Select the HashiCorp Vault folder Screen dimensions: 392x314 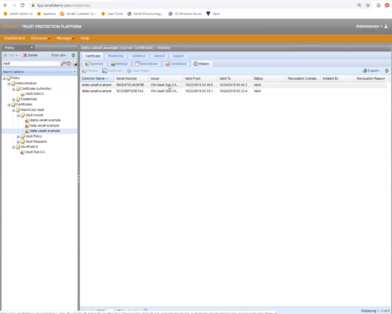pos(32,110)
